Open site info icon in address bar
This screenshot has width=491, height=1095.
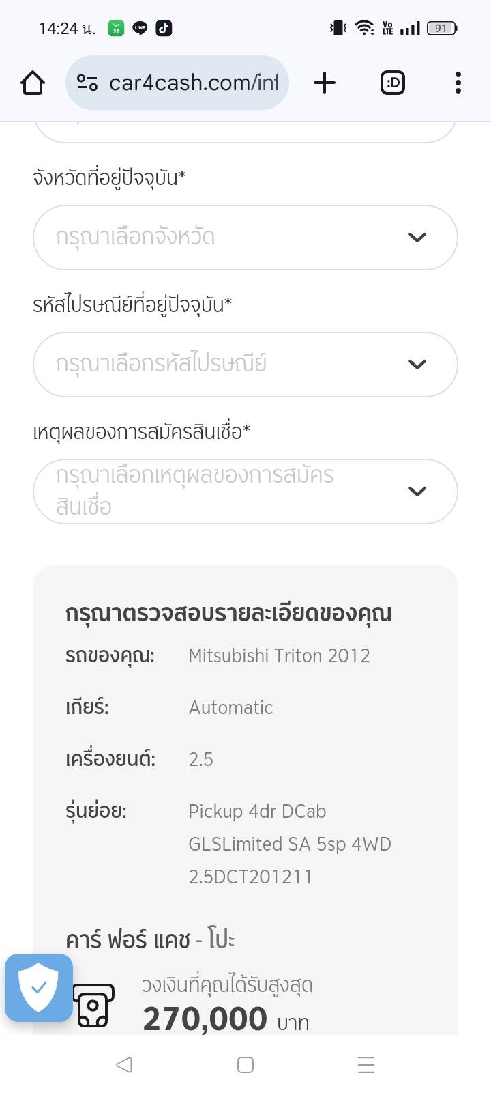click(87, 83)
